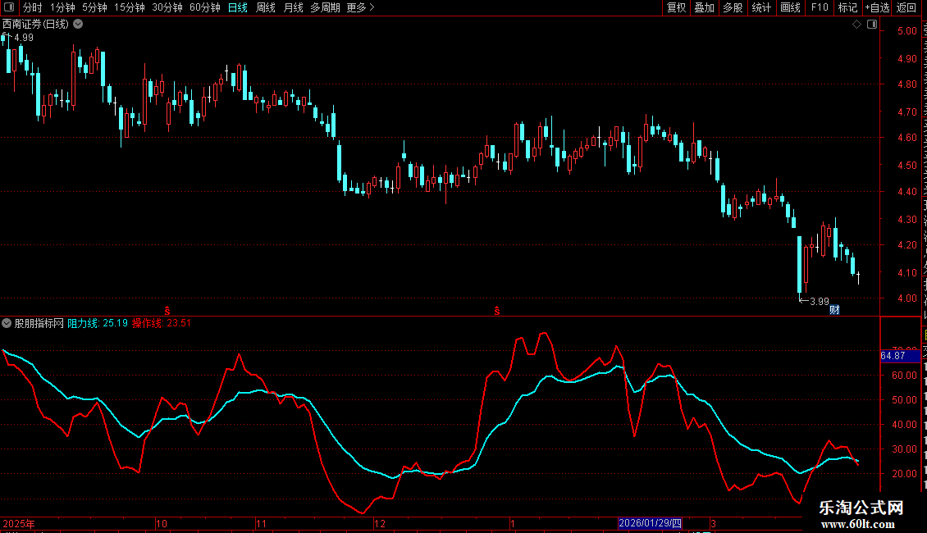Viewport: 927px width, 533px height.
Task: Click the 复权 button
Action: point(676,7)
